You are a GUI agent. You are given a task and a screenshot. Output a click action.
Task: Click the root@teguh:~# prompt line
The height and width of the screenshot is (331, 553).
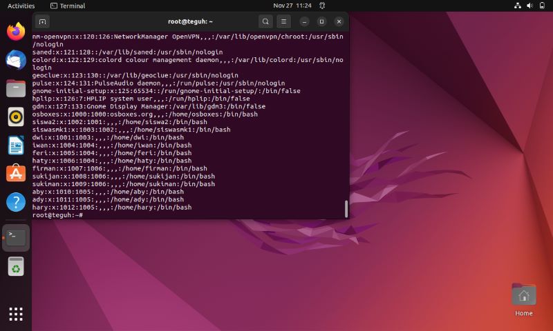tap(57, 215)
